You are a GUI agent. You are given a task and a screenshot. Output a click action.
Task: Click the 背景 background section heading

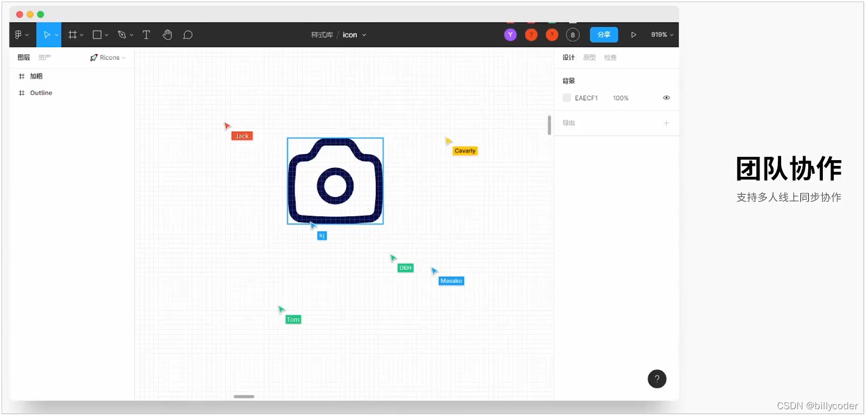(x=568, y=81)
